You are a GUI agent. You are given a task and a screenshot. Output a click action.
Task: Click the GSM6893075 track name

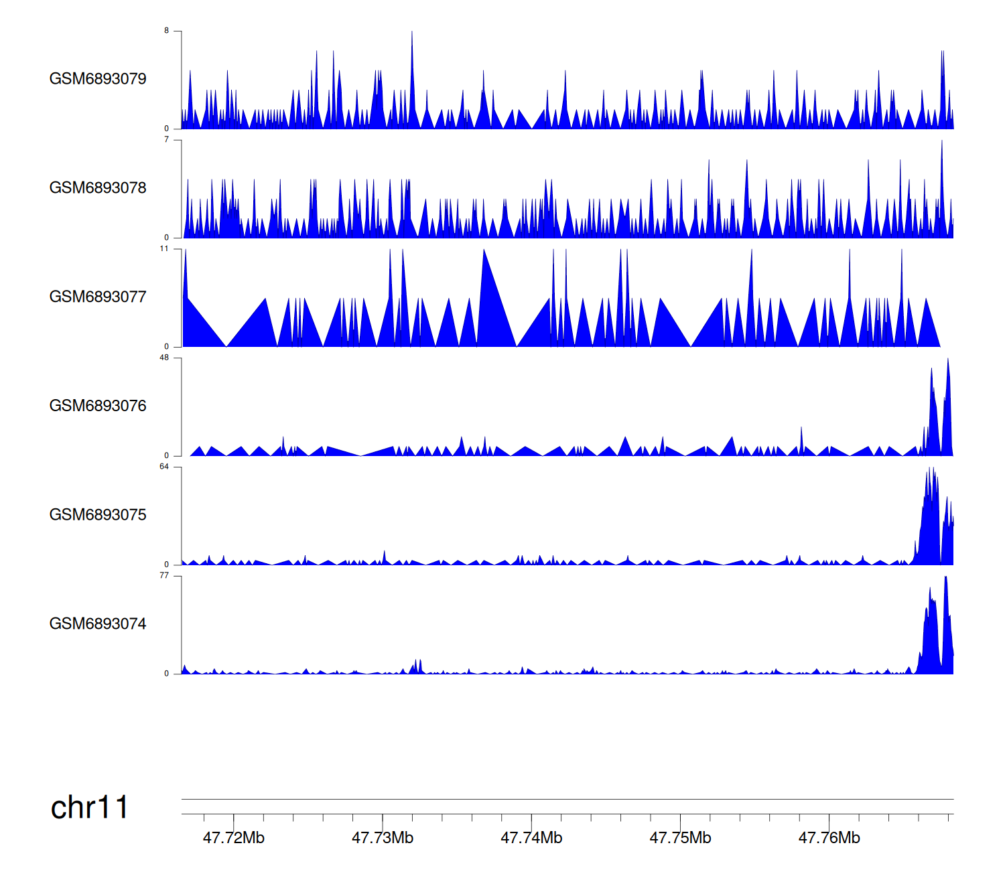point(98,515)
